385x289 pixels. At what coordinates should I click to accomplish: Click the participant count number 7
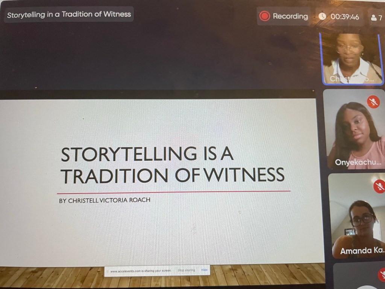380,18
